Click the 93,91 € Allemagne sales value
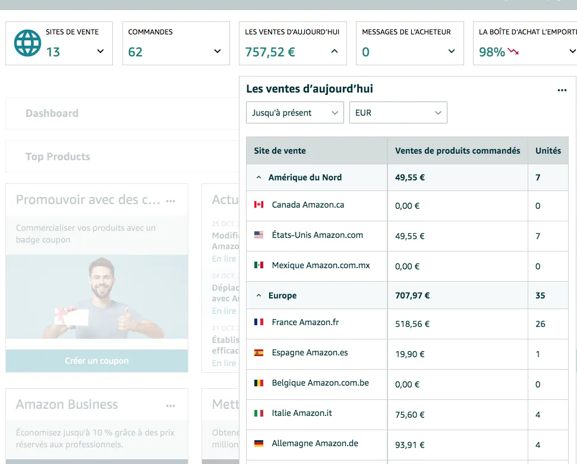Viewport: 577px width, 464px height. (409, 445)
